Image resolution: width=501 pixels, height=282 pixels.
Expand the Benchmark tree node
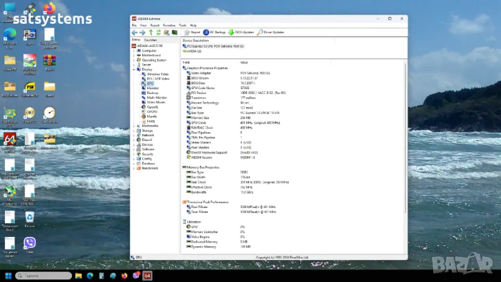pos(134,168)
